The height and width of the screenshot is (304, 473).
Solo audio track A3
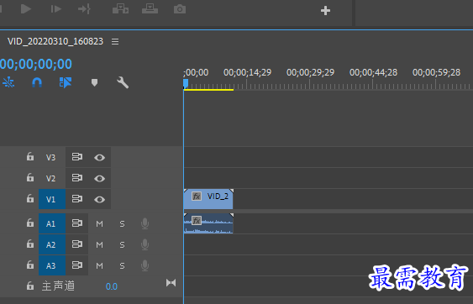[x=122, y=265]
